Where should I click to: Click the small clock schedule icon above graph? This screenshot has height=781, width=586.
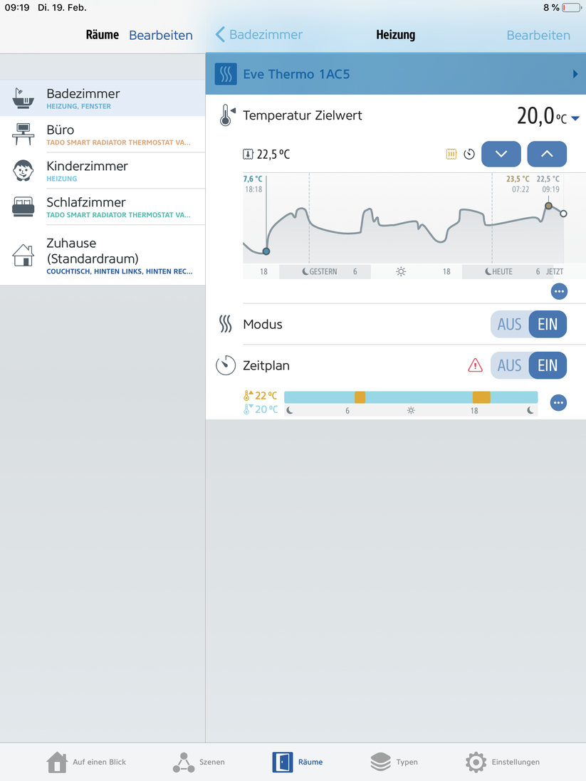(469, 154)
